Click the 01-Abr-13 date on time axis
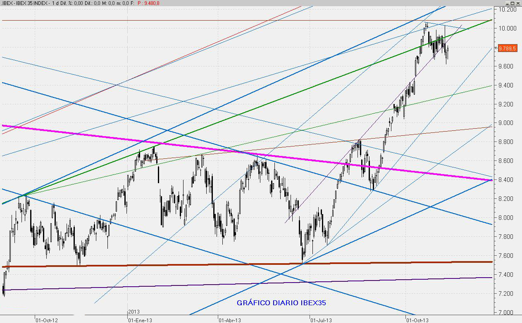The height and width of the screenshot is (323, 522). coord(231,320)
